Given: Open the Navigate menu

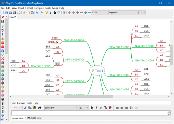Looking at the screenshot, I should [39, 8].
